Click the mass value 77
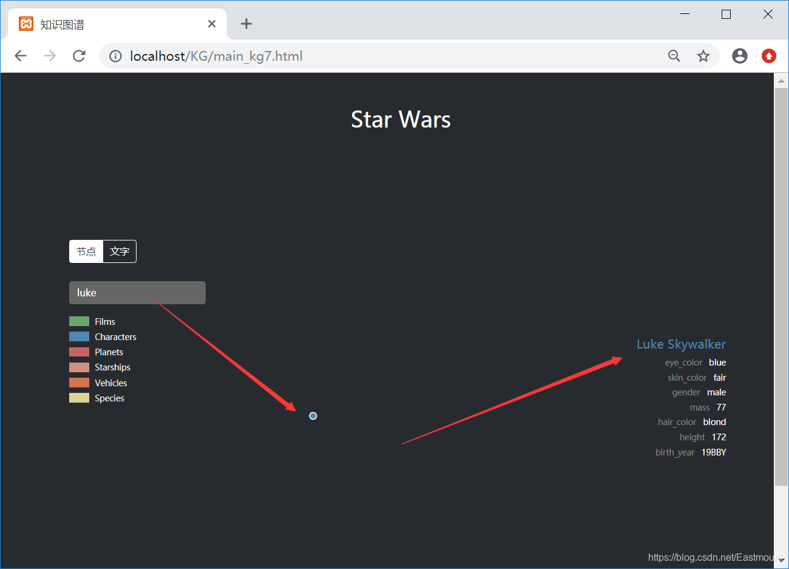 pos(721,407)
